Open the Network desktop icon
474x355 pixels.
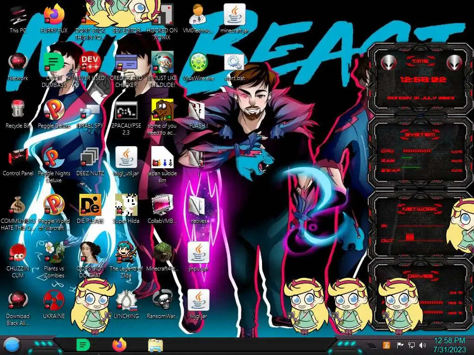point(18,67)
